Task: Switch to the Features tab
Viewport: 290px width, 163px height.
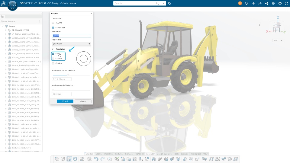Action: click(119, 154)
